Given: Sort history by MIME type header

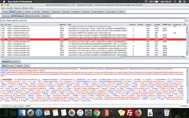Looking at the screenshot, I should coord(167,24).
